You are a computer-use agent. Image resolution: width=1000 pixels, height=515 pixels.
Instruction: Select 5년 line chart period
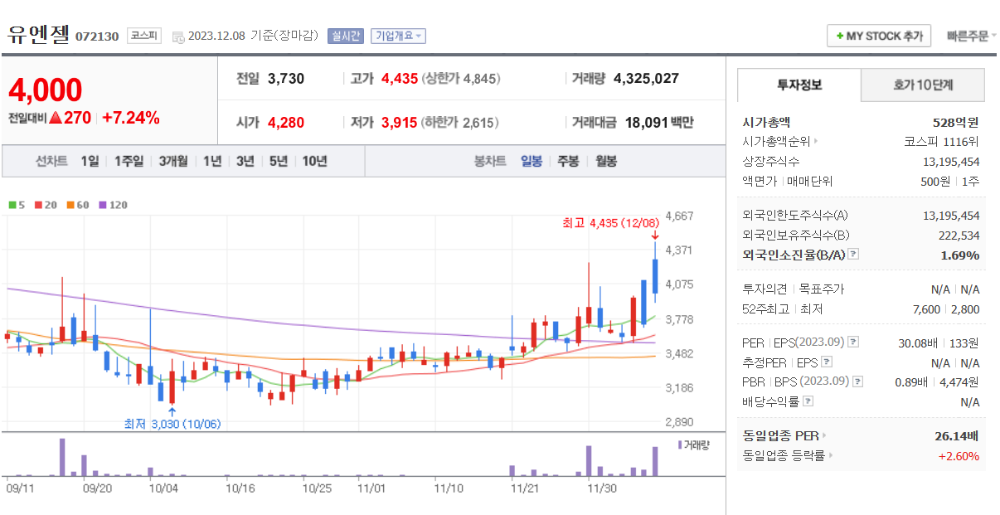(278, 161)
